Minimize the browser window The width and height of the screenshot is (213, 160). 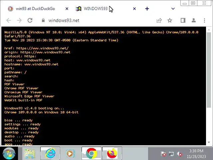pos(185,3)
